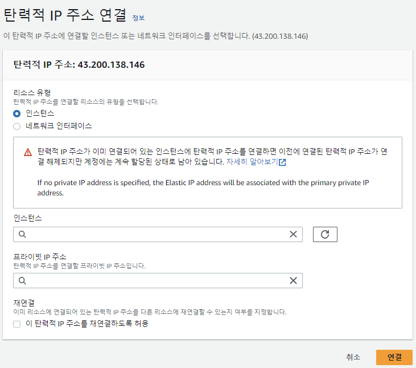This screenshot has height=368, width=416.
Task: Select the 네트워크 인터페이스 radio button
Action: point(17,126)
